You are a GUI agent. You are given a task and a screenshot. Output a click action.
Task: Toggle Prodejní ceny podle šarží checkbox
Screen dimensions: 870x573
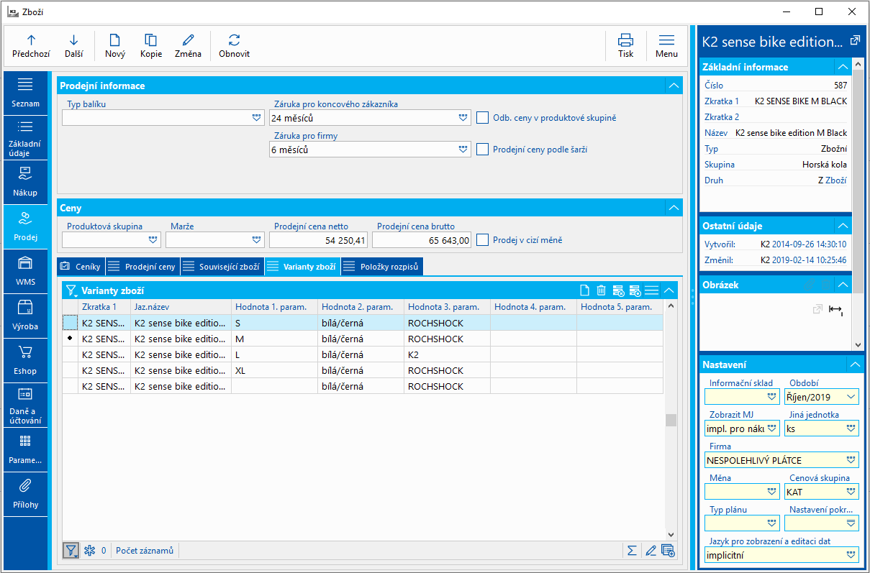[x=483, y=150]
